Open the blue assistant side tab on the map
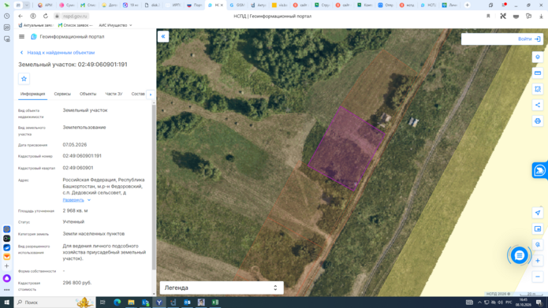This screenshot has width=548, height=308. [540, 170]
